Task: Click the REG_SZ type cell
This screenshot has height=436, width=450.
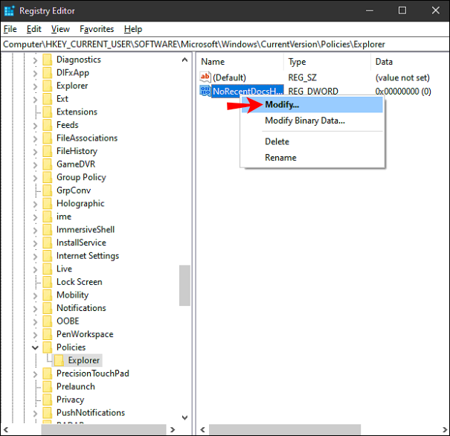Action: coord(302,77)
